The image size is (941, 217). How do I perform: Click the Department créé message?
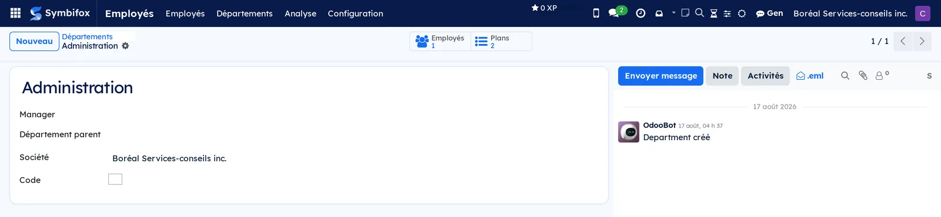pyautogui.click(x=676, y=137)
